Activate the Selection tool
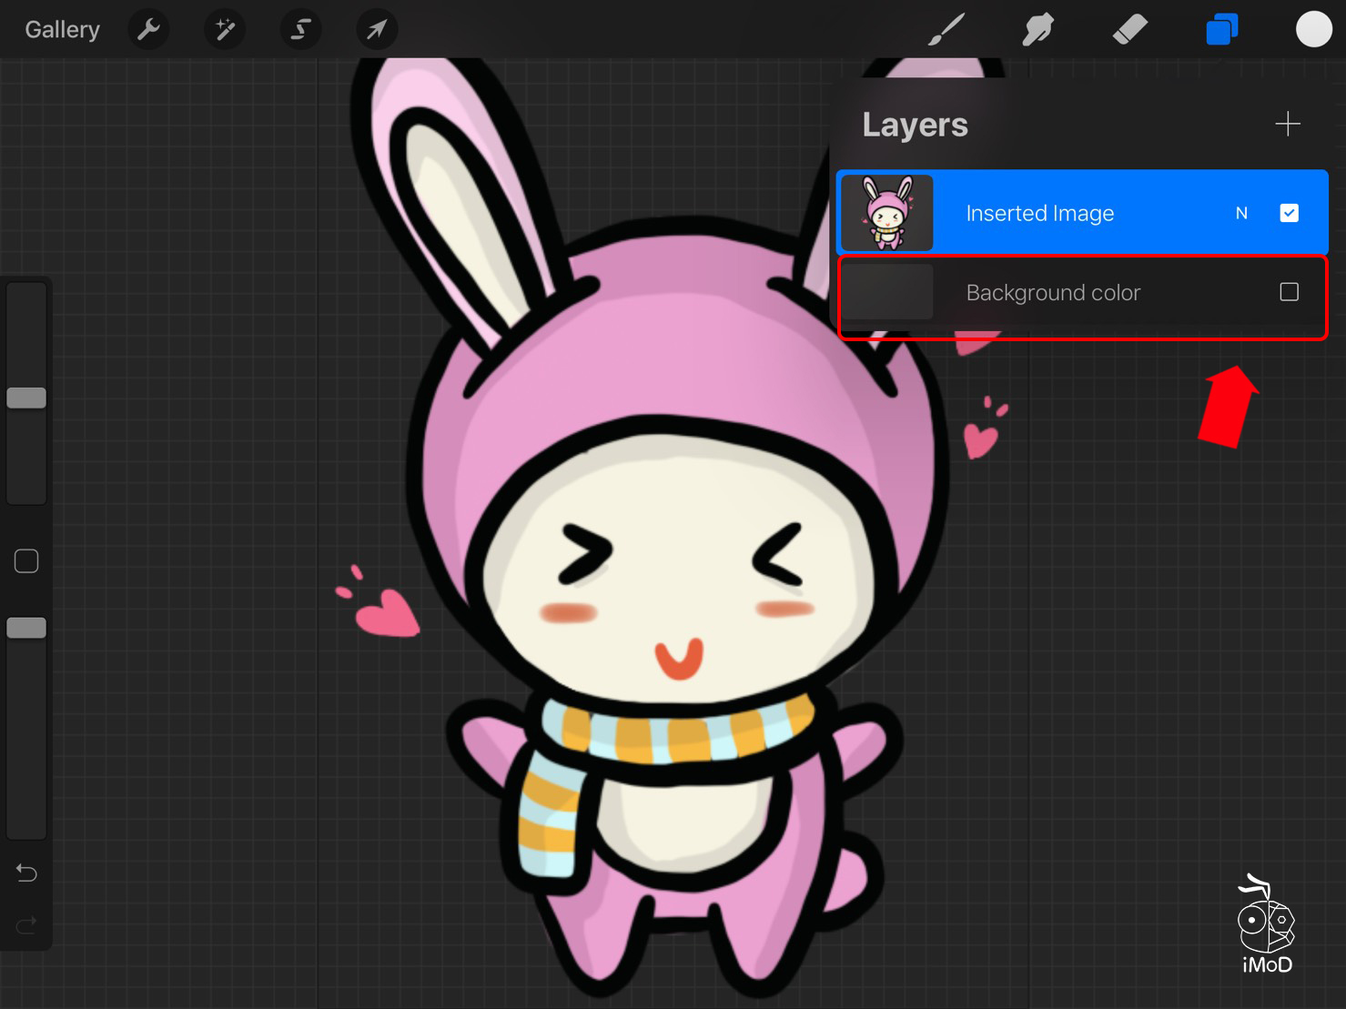This screenshot has width=1346, height=1009. (300, 30)
